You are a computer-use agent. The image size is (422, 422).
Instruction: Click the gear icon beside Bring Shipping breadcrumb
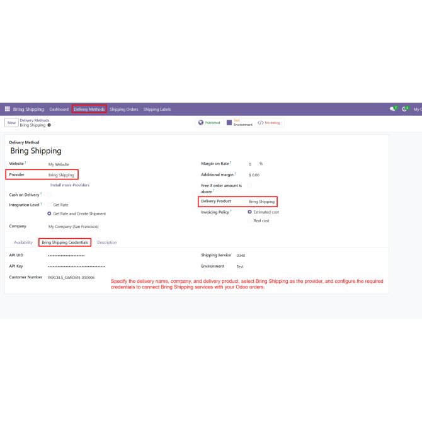tap(49, 125)
